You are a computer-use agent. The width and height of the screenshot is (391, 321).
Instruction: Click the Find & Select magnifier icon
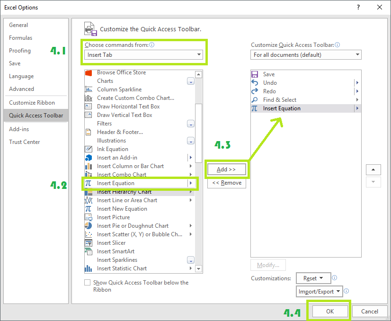pos(255,100)
